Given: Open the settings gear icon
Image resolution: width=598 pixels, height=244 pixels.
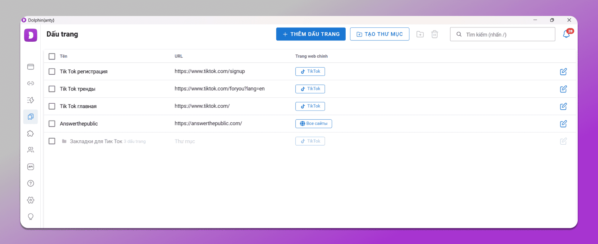Looking at the screenshot, I should (31, 200).
